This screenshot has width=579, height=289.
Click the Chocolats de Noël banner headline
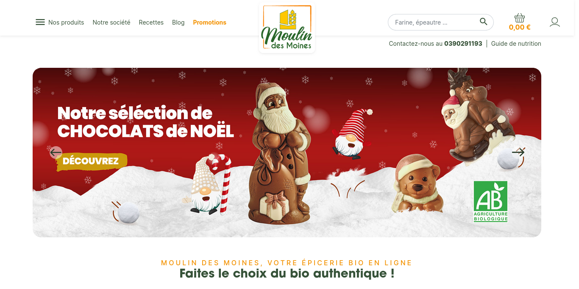[x=145, y=122]
